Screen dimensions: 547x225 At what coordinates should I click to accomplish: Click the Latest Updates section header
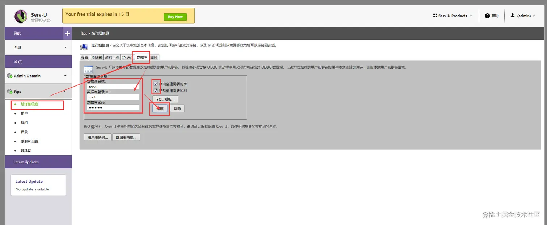click(x=38, y=162)
